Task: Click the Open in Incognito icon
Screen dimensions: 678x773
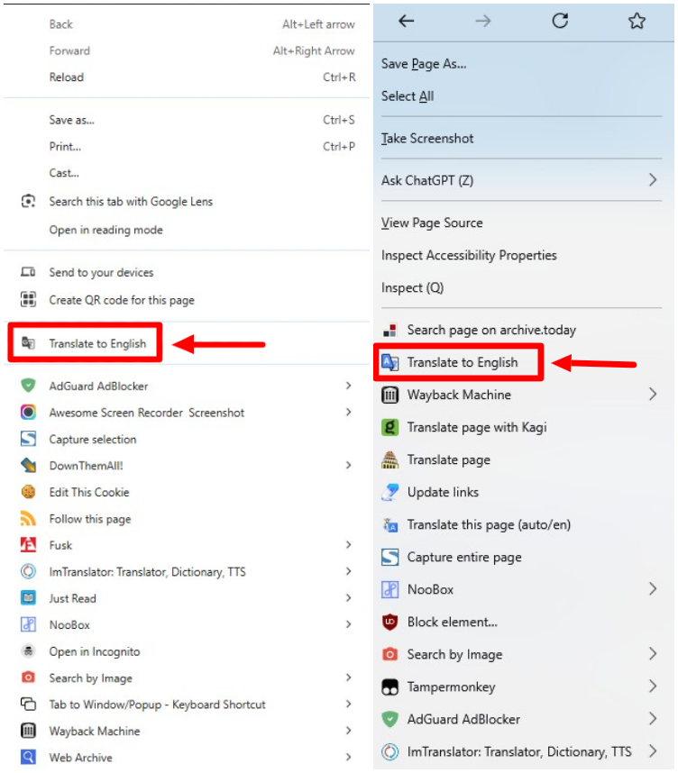Action: pyautogui.click(x=28, y=651)
